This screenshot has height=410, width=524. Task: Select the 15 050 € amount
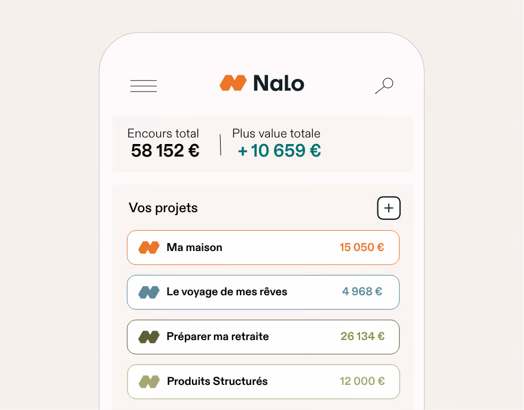(362, 247)
